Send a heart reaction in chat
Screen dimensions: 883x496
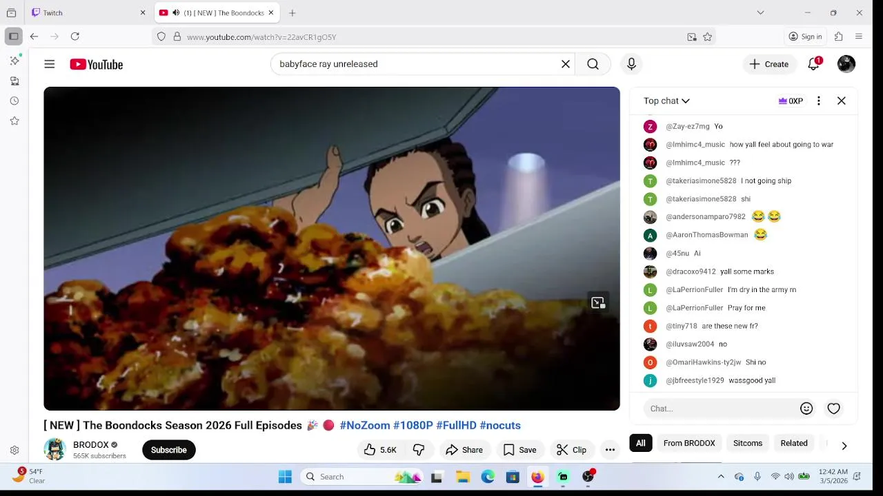pyautogui.click(x=834, y=409)
